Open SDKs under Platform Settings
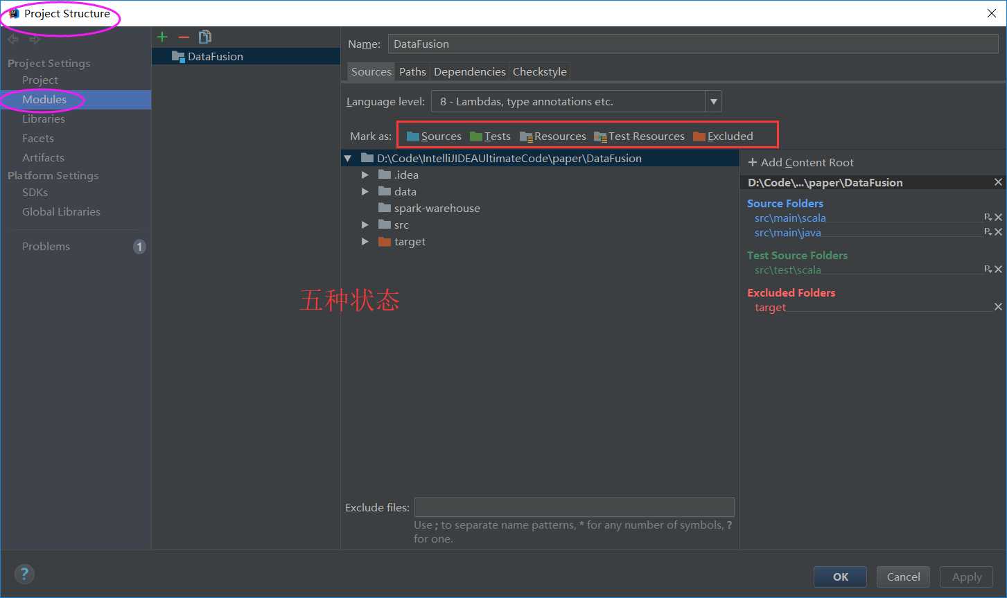 tap(35, 192)
